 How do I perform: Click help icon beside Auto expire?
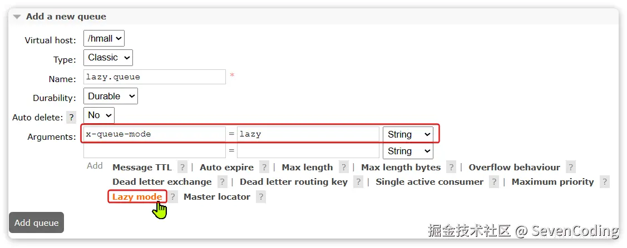264,168
